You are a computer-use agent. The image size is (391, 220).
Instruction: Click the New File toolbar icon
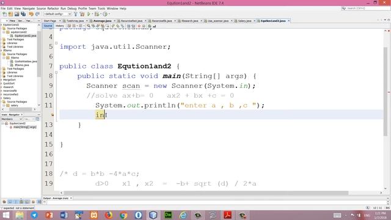(4, 14)
